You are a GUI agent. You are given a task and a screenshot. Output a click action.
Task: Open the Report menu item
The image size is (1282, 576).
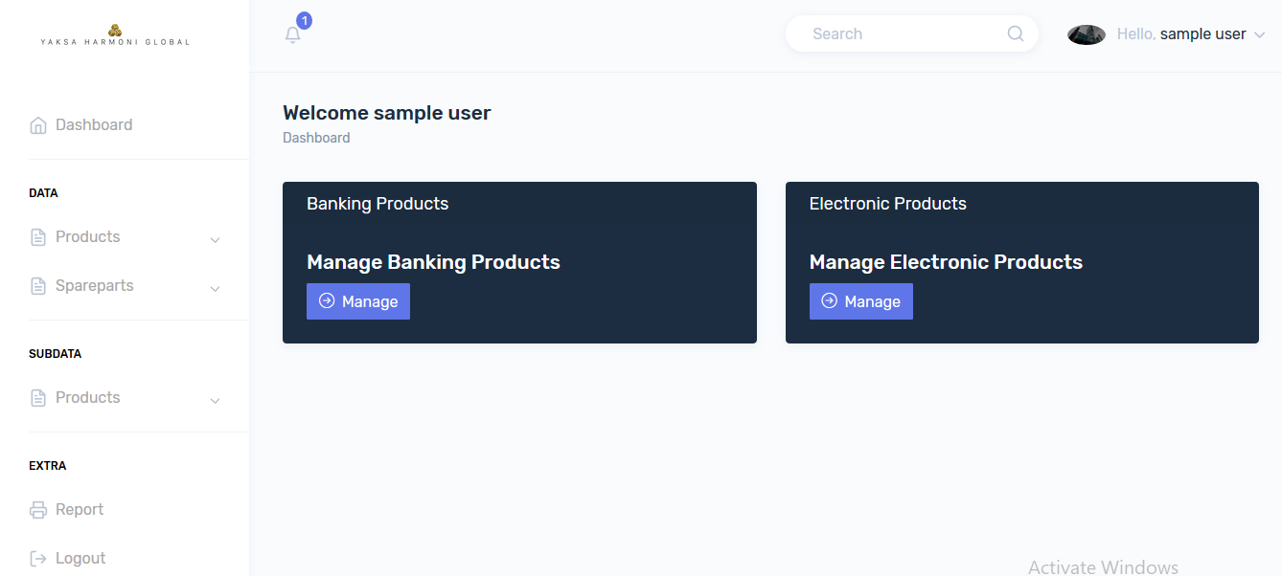80,510
